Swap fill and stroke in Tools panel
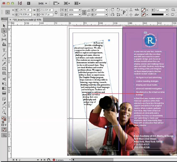 point(6,117)
